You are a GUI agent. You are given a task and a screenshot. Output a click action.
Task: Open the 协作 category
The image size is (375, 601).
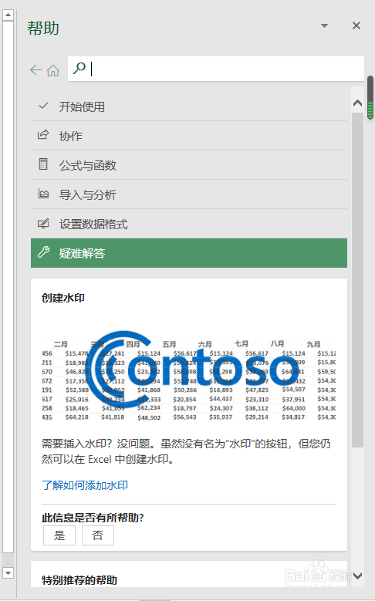(x=188, y=136)
